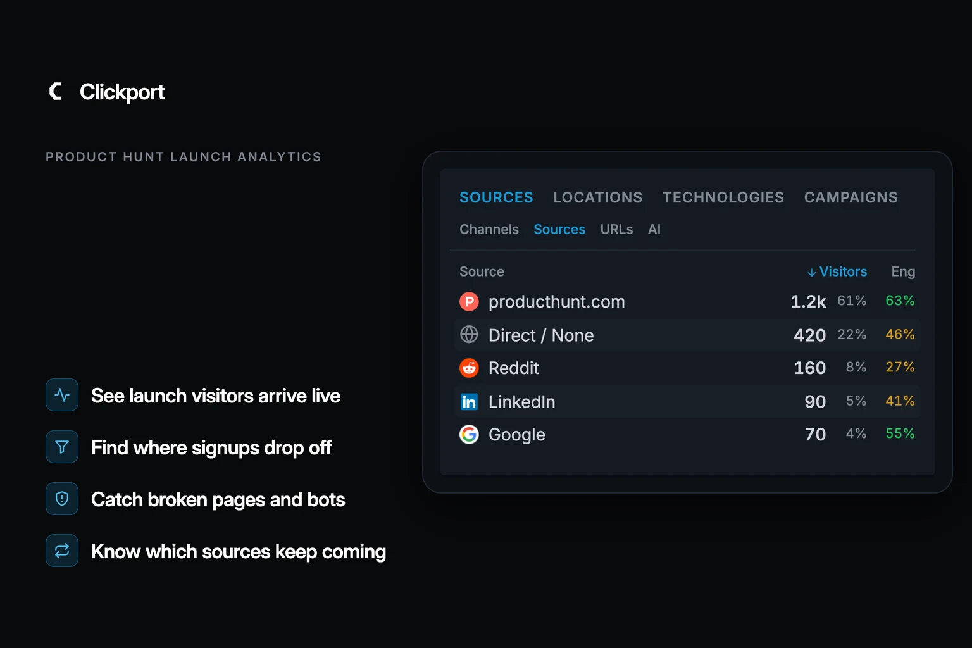Select the producthunt.com source name
972x648 pixels.
click(556, 302)
